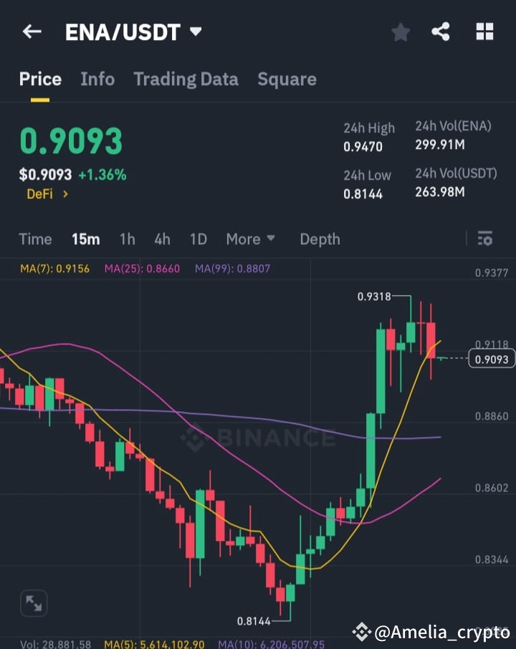This screenshot has height=649, width=516.
Task: Switch to the Square tab
Action: coord(287,79)
